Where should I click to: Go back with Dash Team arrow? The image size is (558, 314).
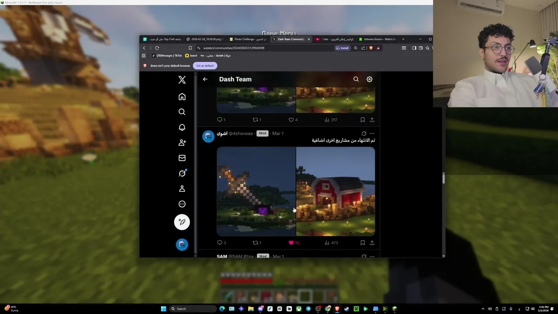click(205, 79)
